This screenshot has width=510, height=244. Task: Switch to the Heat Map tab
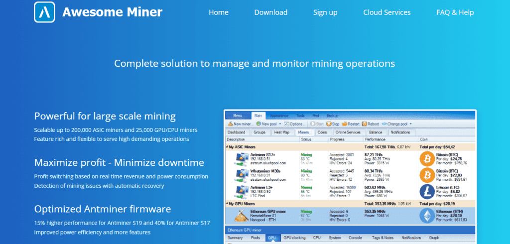281,132
